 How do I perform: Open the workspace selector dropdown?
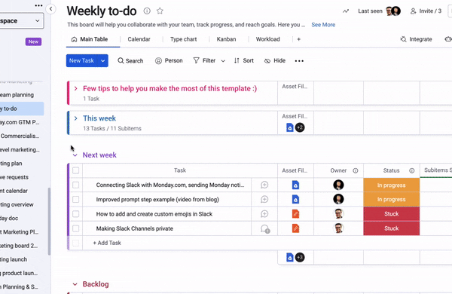(22, 21)
